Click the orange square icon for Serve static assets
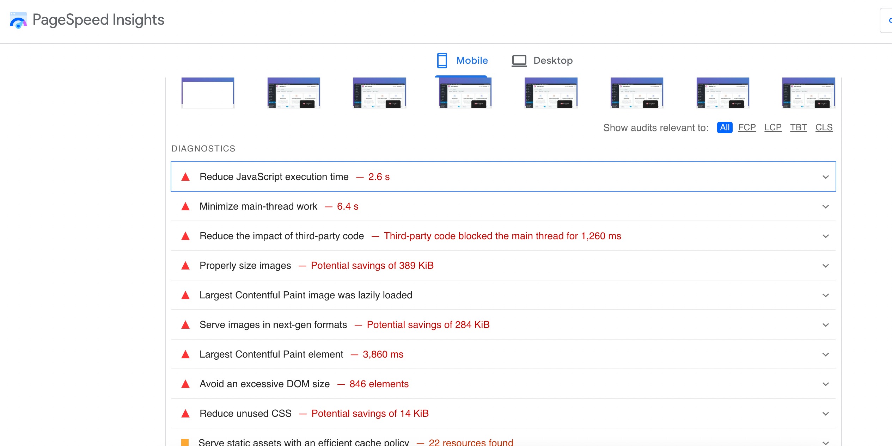Image resolution: width=892 pixels, height=446 pixels. (185, 442)
